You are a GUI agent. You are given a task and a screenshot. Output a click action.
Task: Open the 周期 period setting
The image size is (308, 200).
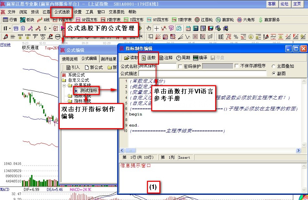[183, 58]
